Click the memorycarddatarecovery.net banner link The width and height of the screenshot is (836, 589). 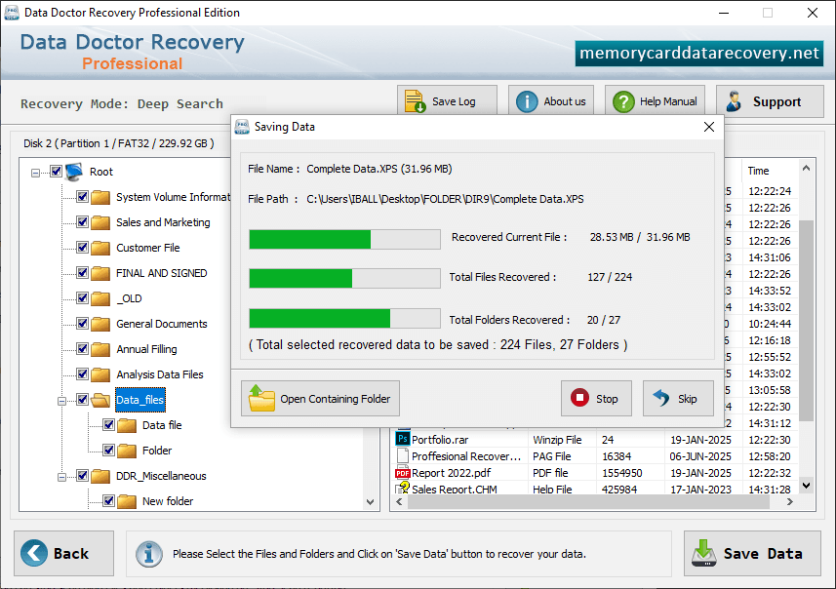tap(699, 53)
